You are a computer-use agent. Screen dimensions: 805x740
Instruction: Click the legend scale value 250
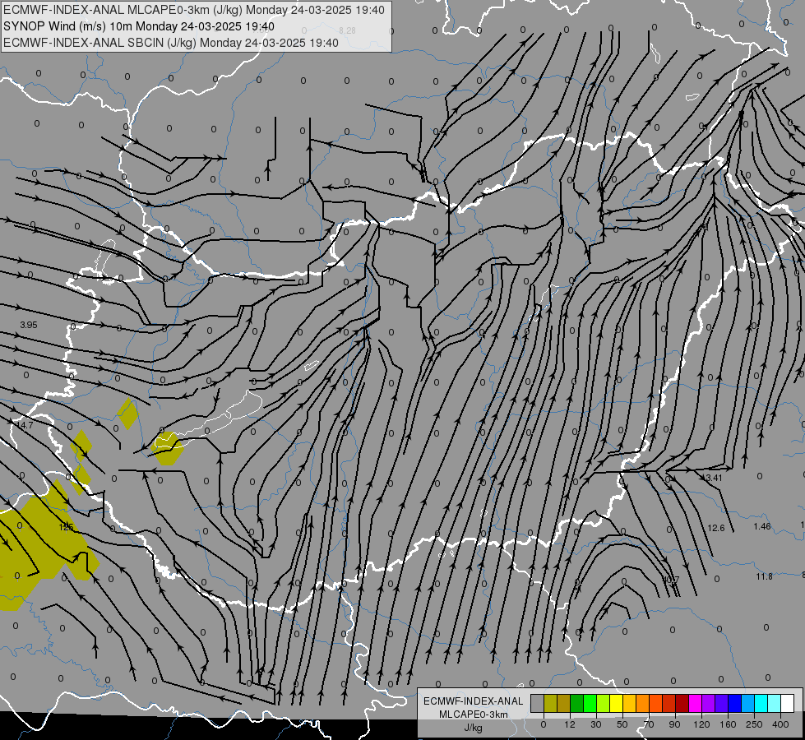click(754, 724)
